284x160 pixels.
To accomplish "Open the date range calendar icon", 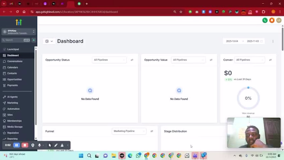I will coord(262,41).
